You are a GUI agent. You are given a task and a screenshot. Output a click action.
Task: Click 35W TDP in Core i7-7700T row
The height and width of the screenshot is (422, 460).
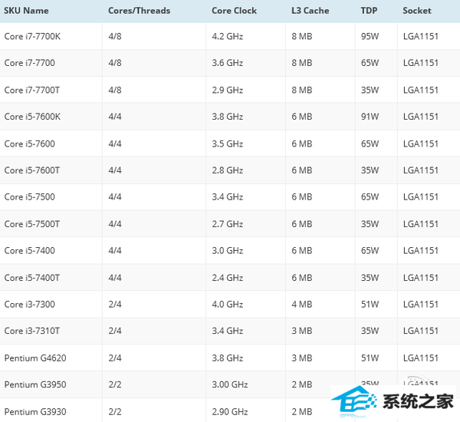(370, 91)
